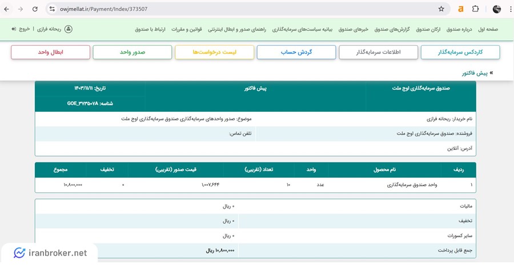The image size is (514, 268).
Task: Click ابطال واحد button
Action: (x=50, y=52)
